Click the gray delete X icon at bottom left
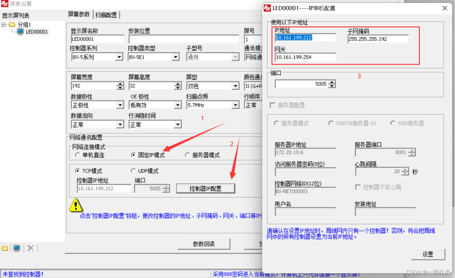 [31, 248]
